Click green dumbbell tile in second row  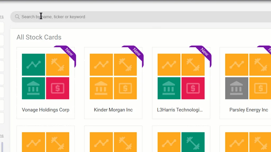(x=193, y=142)
